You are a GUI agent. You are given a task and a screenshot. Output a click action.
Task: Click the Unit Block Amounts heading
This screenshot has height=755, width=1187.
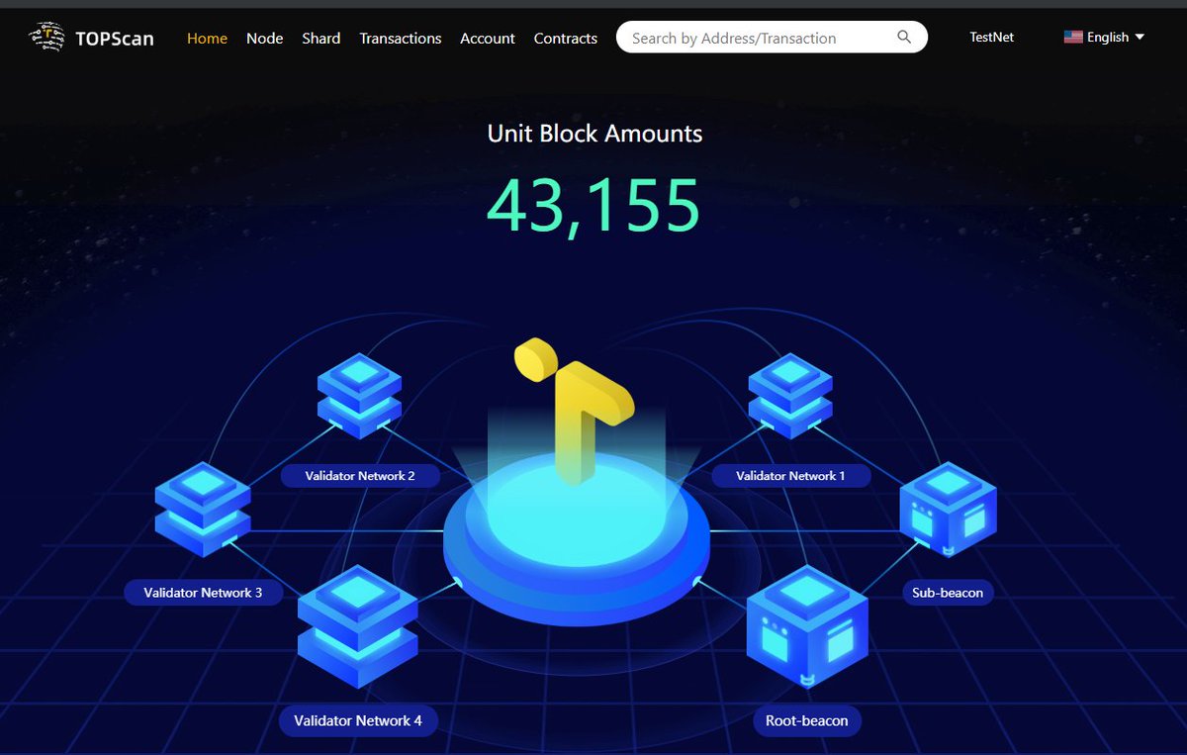pos(594,134)
